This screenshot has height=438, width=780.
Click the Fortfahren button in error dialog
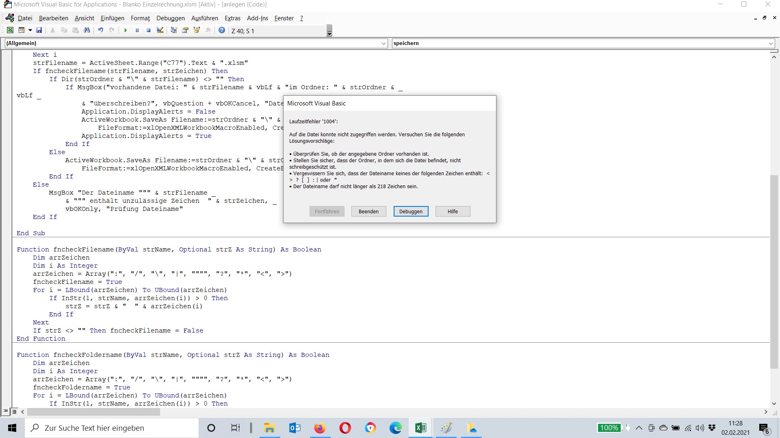pos(327,211)
